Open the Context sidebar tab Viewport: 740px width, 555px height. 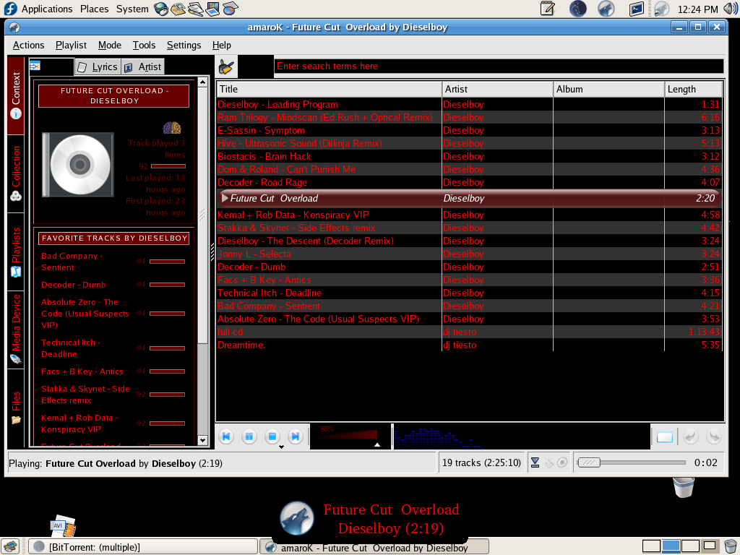16,96
